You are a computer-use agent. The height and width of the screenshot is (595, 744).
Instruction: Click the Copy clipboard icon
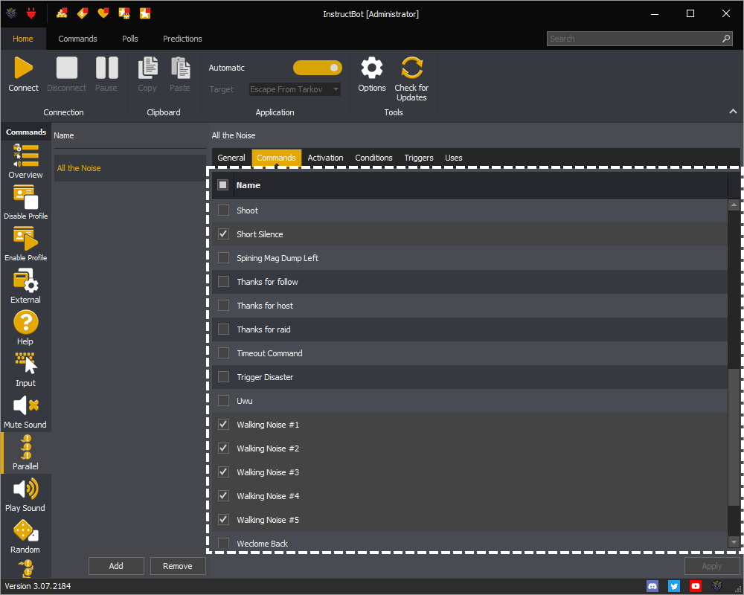pos(147,68)
